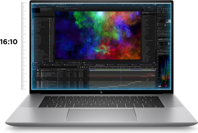Open blending mode dropdown of top timeline layer

click(x=70, y=70)
